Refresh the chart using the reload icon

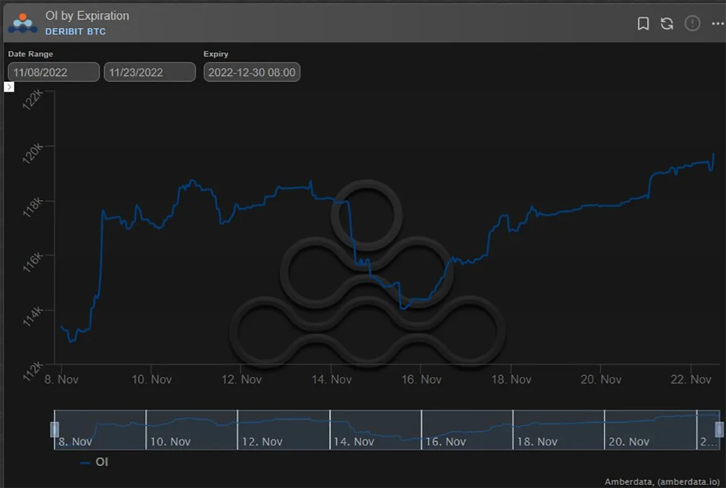tap(667, 23)
